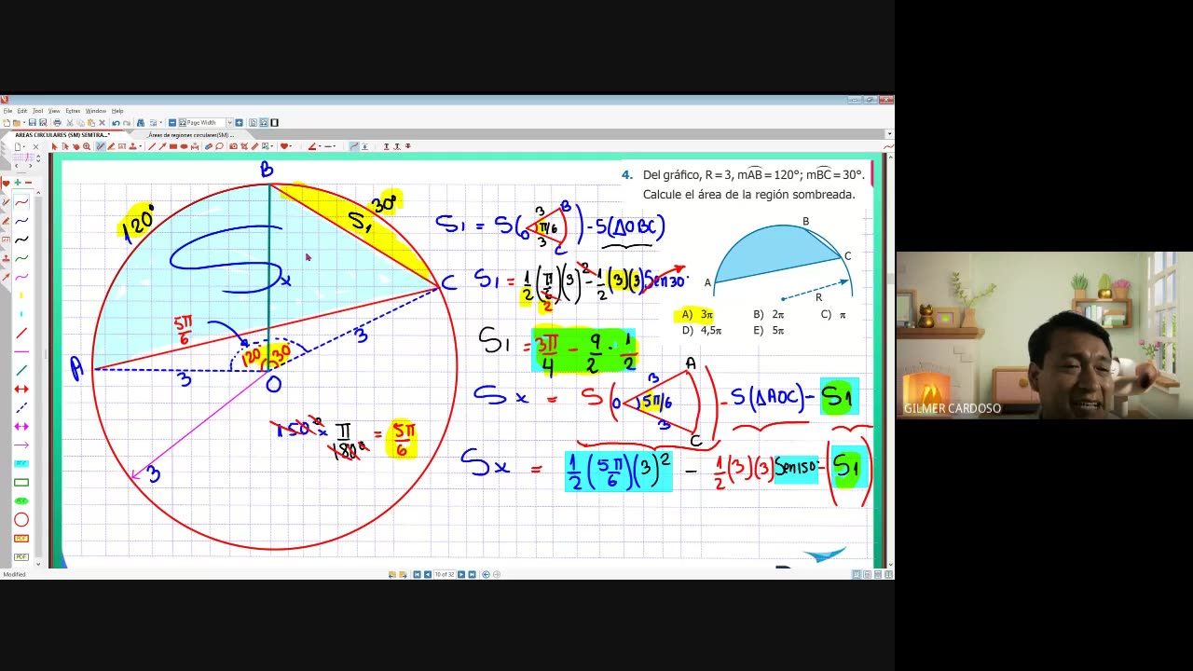The image size is (1193, 671).
Task: Select the red arrow drawing tool
Action: coord(162,146)
